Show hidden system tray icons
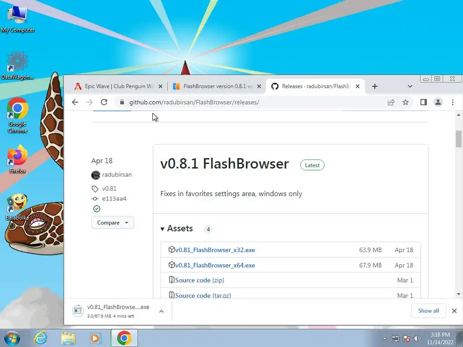Viewport: 463px width, 347px height. pyautogui.click(x=384, y=338)
